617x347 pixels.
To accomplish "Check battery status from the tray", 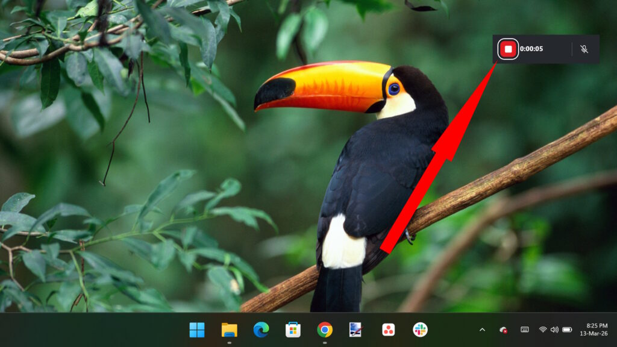I will click(568, 330).
